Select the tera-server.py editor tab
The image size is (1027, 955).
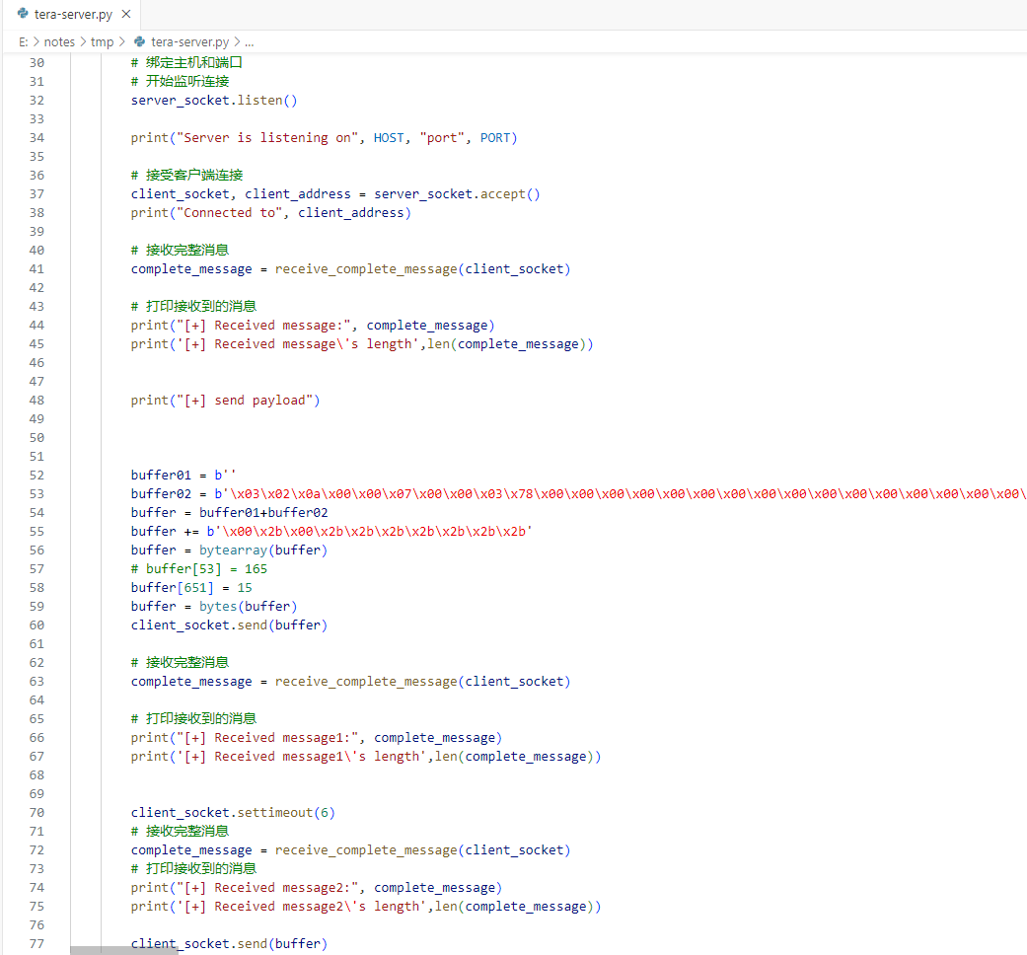72,15
